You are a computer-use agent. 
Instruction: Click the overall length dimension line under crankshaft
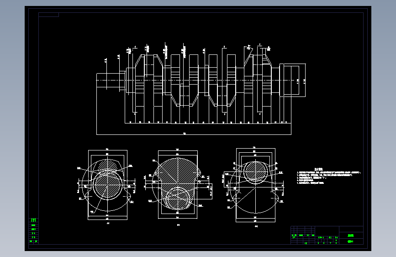click(x=194, y=134)
